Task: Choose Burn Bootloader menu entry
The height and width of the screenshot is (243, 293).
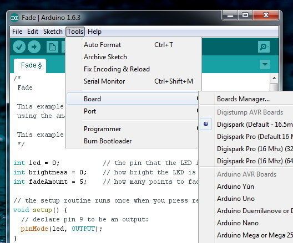Action: point(133,141)
